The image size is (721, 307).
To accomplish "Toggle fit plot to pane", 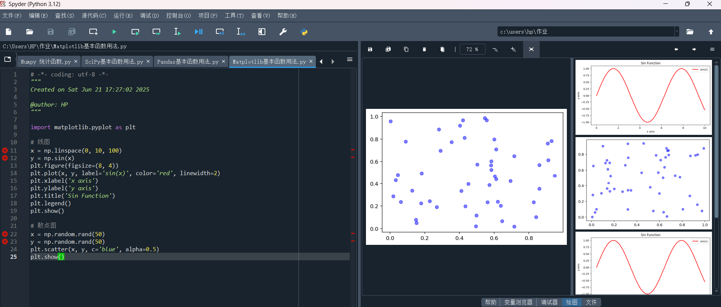I will pyautogui.click(x=531, y=49).
